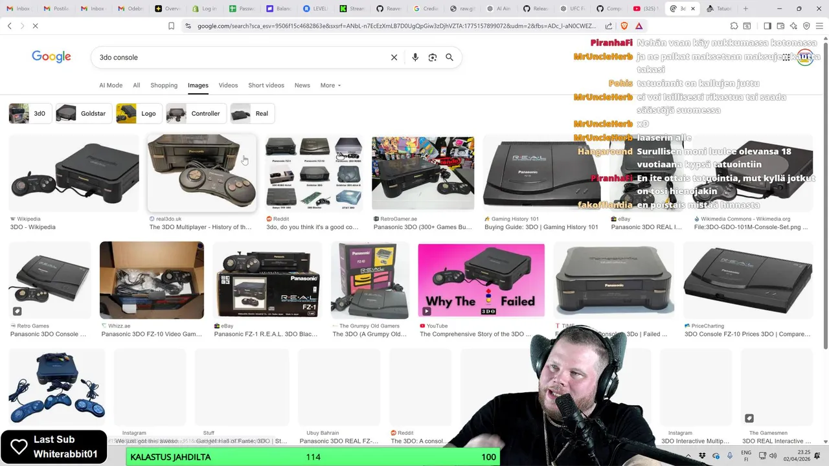Viewport: 829px width, 466px height.
Task: Click '3DO - Wikipedia' result title
Action: click(x=33, y=227)
